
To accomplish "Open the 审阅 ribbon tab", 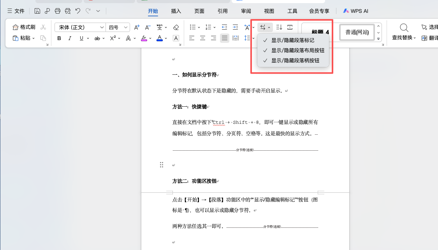I will (x=246, y=11).
